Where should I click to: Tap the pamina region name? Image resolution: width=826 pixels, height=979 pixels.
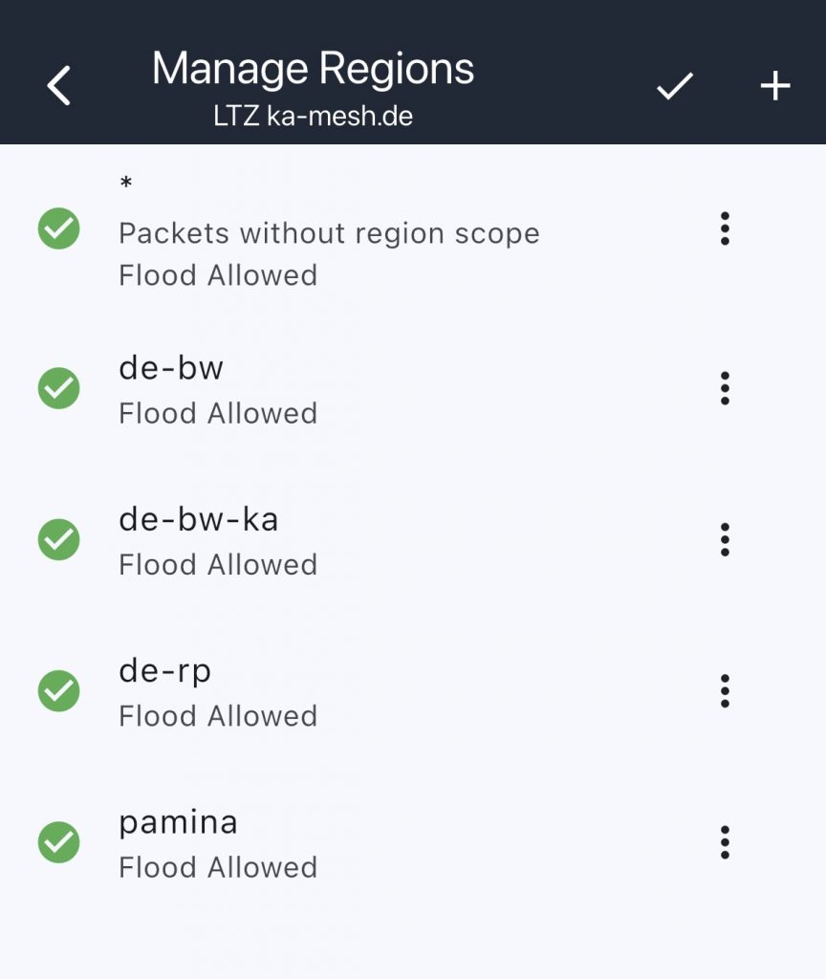click(178, 822)
